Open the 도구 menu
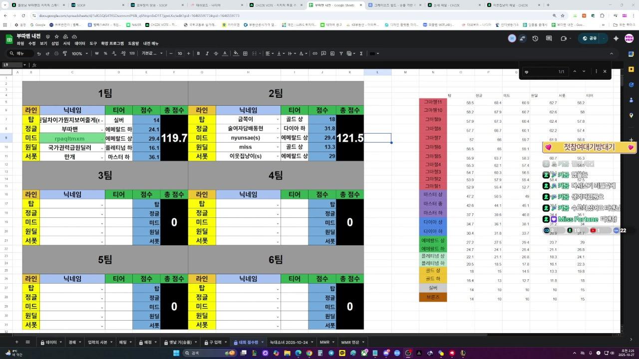This screenshot has height=359, width=639. (93, 43)
